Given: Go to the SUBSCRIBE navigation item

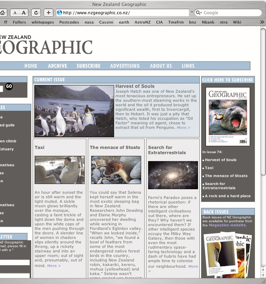Looking at the screenshot, I should tap(88, 66).
